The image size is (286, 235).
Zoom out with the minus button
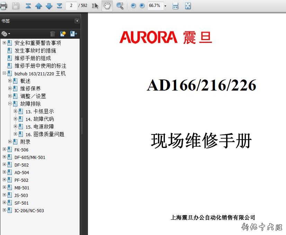(133, 6)
